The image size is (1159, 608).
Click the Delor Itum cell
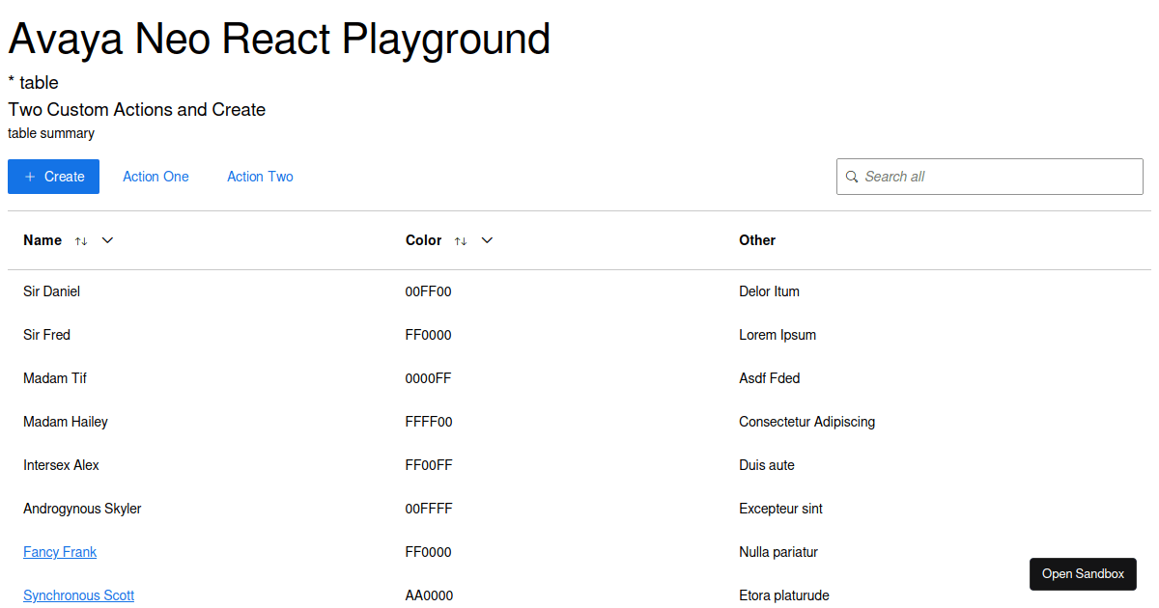point(769,291)
